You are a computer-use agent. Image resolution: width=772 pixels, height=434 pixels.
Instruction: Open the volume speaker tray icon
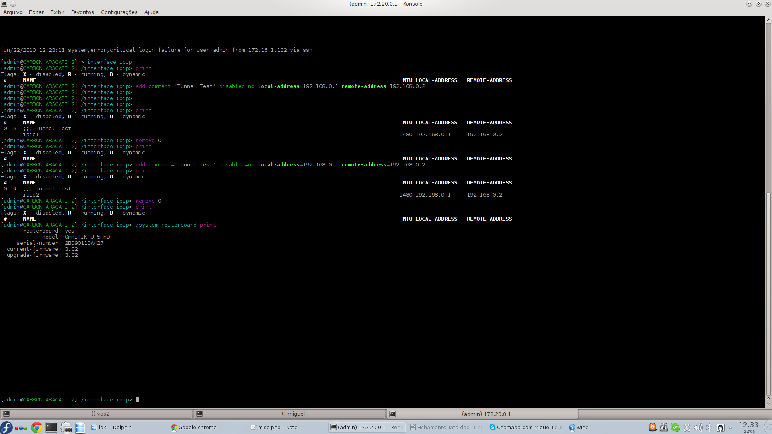[698, 428]
